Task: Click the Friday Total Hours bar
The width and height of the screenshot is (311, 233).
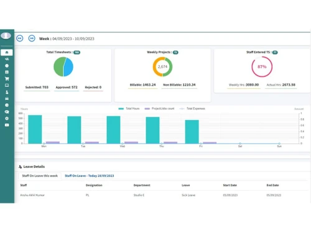Action: click(192, 132)
